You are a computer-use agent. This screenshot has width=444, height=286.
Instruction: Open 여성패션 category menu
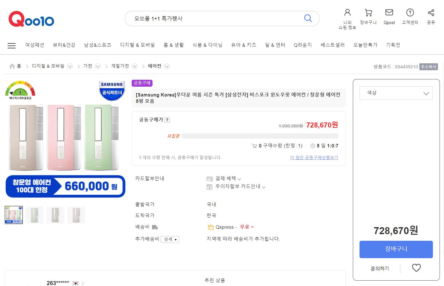34,45
